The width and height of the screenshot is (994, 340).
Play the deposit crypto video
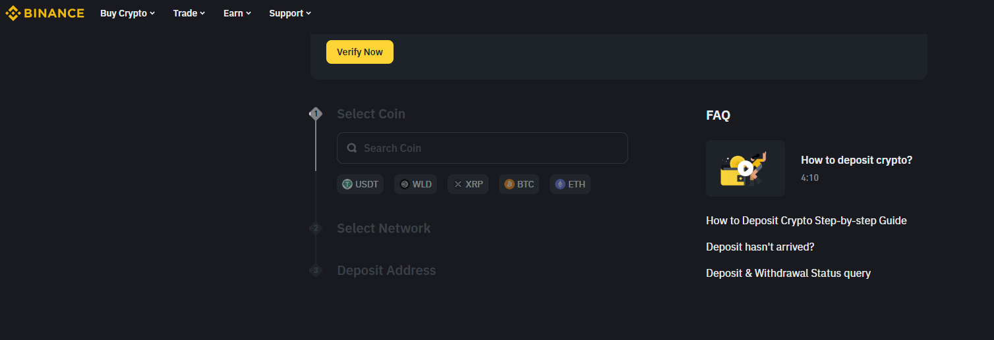coord(745,168)
